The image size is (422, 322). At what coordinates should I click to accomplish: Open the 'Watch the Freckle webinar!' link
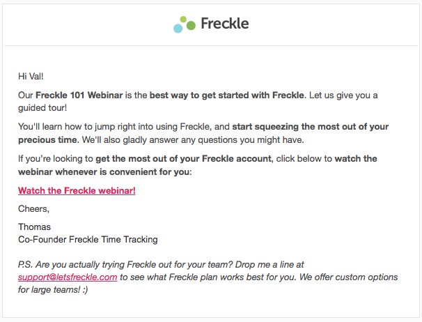coord(77,190)
